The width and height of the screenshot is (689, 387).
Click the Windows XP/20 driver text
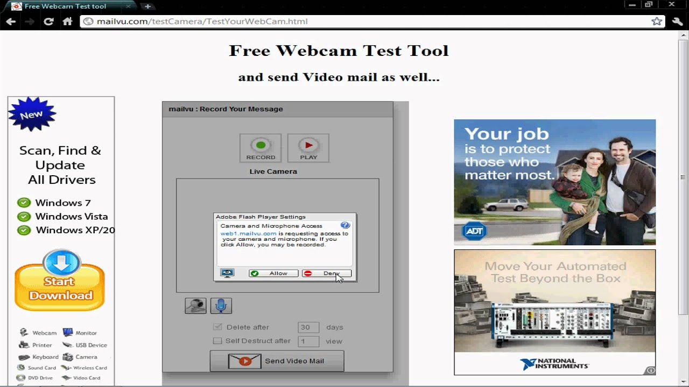(x=75, y=230)
